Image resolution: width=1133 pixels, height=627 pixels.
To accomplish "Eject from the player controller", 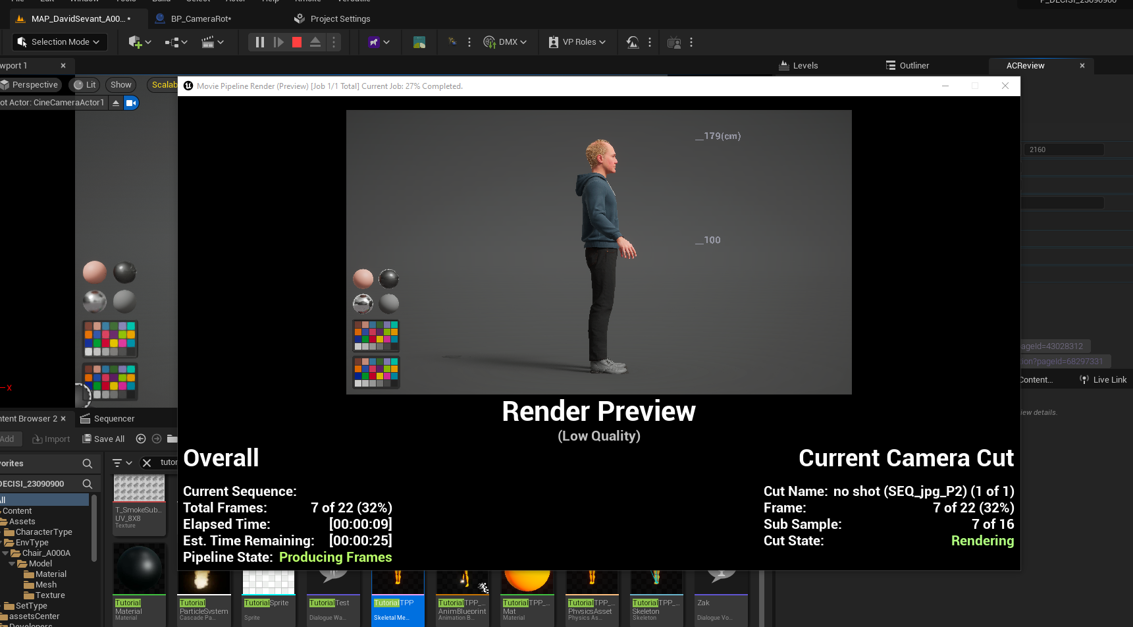I will [315, 42].
